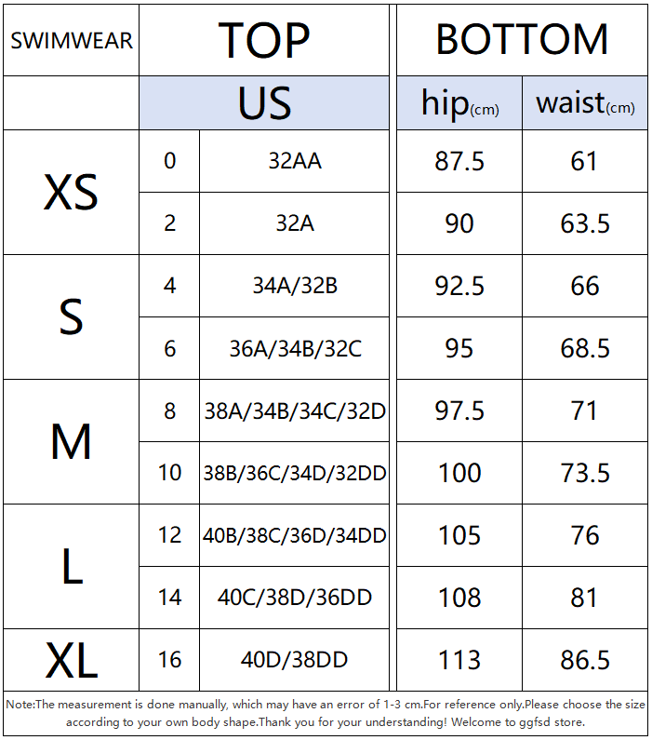Select the M size row label

click(x=72, y=441)
